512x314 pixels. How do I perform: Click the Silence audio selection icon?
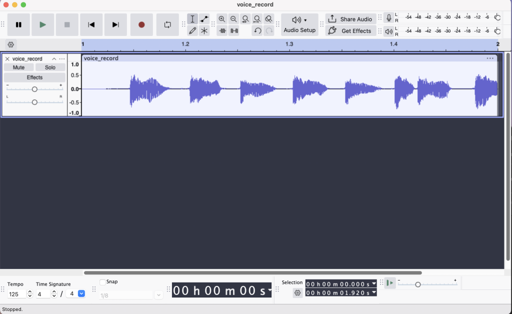coord(234,30)
